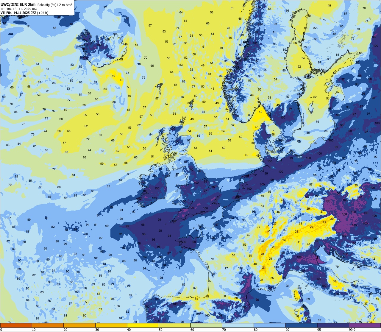Click the 'IT: Fim. 13. 11. 2025 06Z' line
Screen dimensions: 381x332
[20, 9]
